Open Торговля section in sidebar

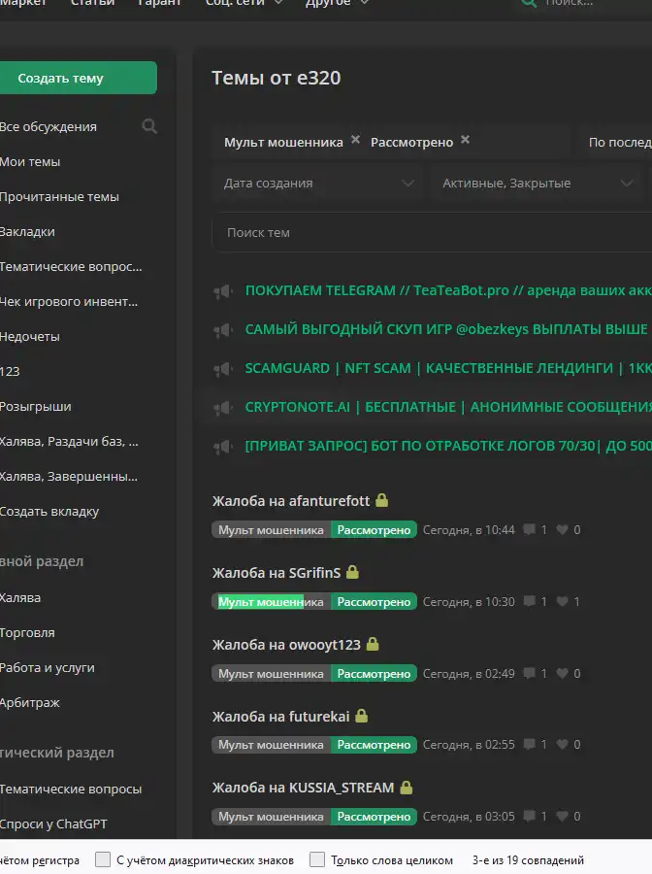27,632
